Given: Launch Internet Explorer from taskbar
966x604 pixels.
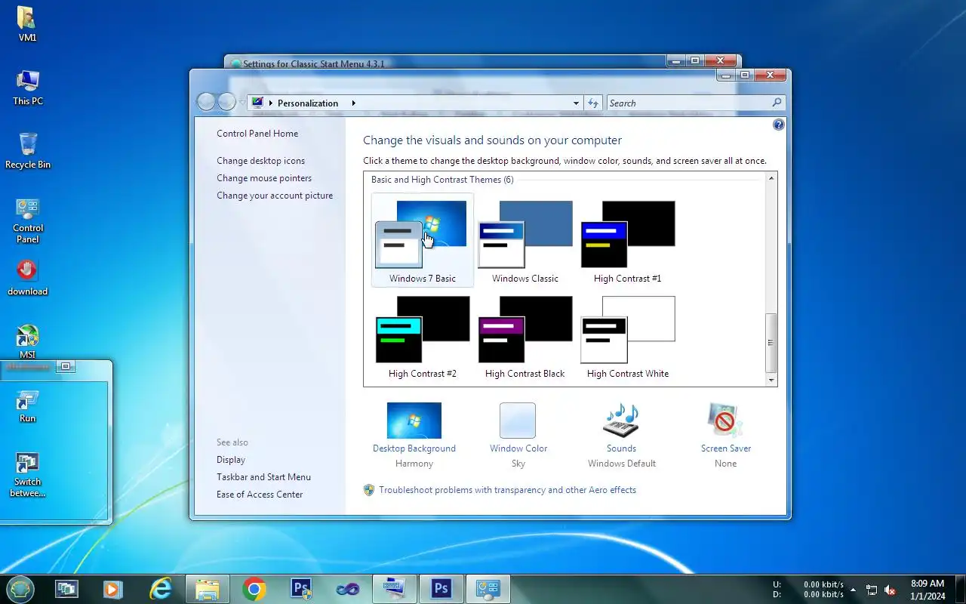Looking at the screenshot, I should click(x=160, y=589).
